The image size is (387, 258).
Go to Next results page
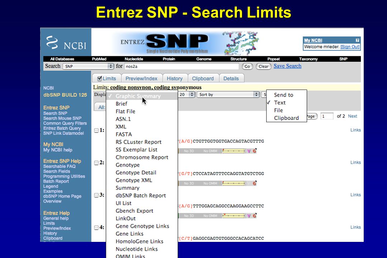point(353,116)
